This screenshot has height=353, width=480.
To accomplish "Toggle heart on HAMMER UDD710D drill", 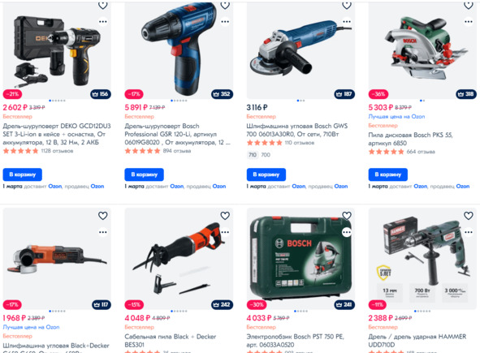I will tap(469, 216).
